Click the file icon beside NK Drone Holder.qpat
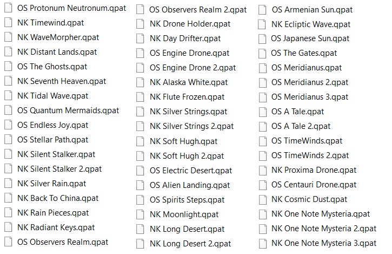 [x=140, y=24]
